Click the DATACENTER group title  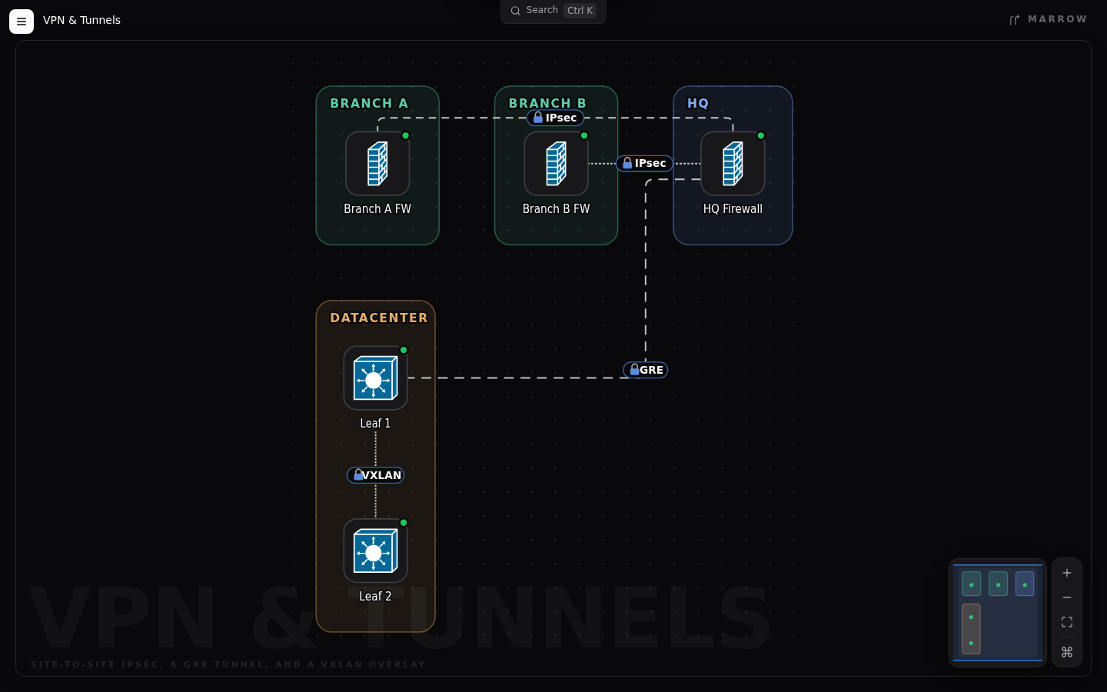click(x=379, y=318)
